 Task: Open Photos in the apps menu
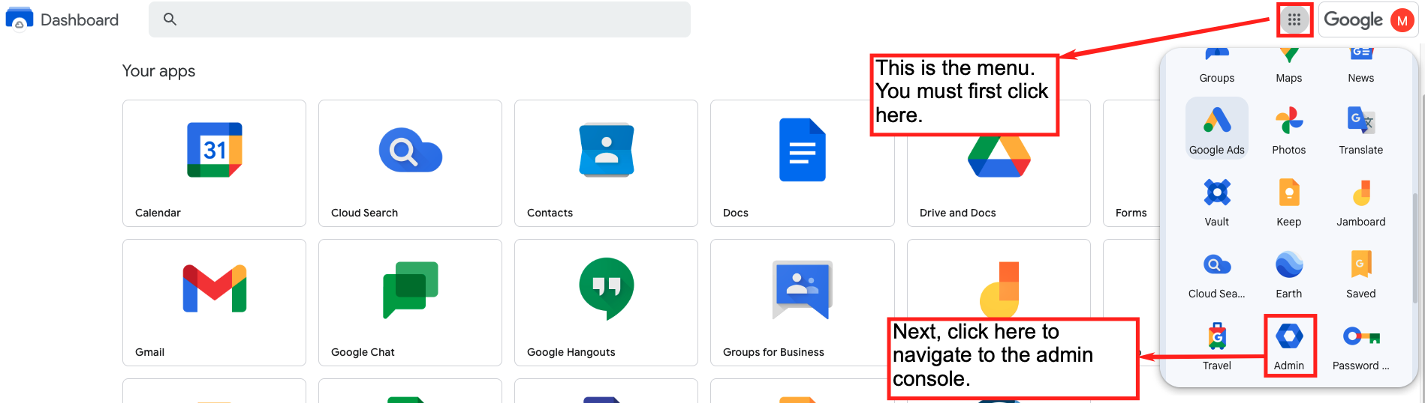click(1288, 128)
